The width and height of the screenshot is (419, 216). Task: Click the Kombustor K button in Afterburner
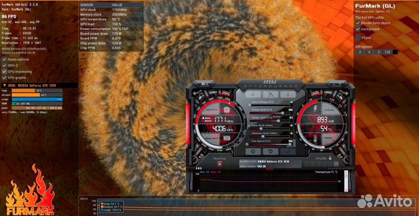click(x=253, y=95)
